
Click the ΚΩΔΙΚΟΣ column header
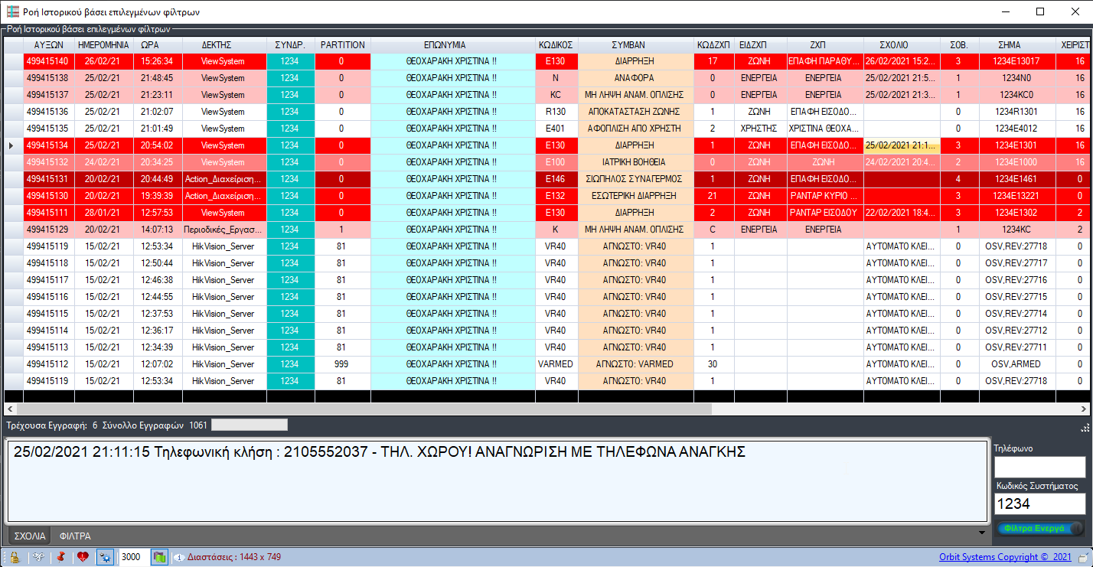556,45
